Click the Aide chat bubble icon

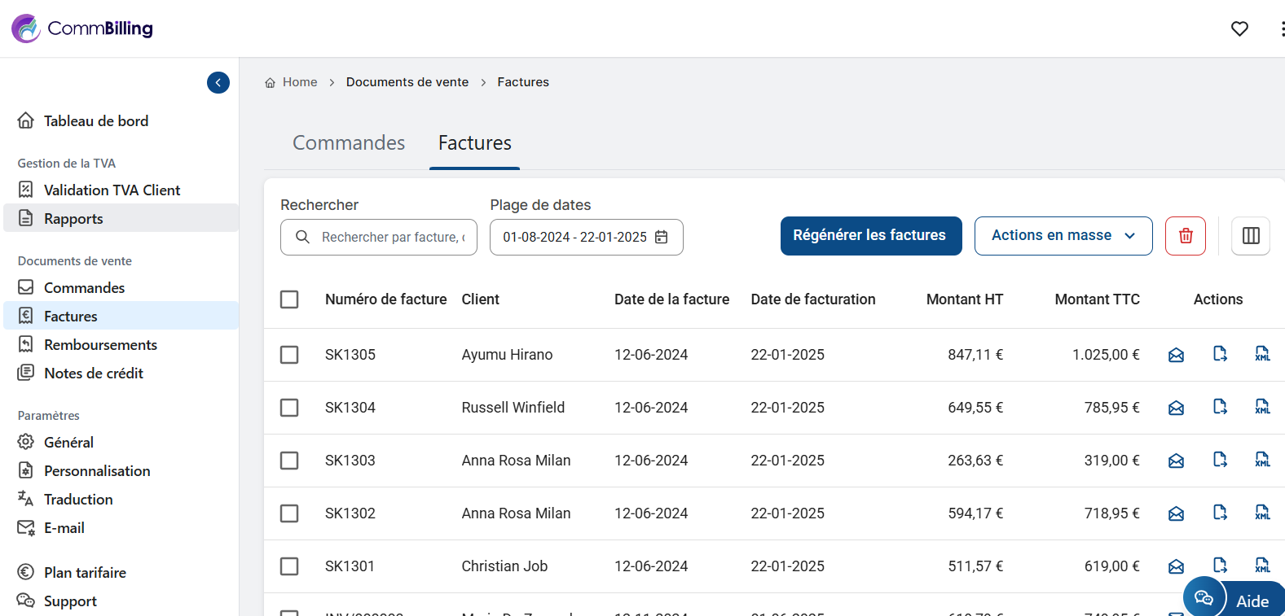click(1204, 599)
